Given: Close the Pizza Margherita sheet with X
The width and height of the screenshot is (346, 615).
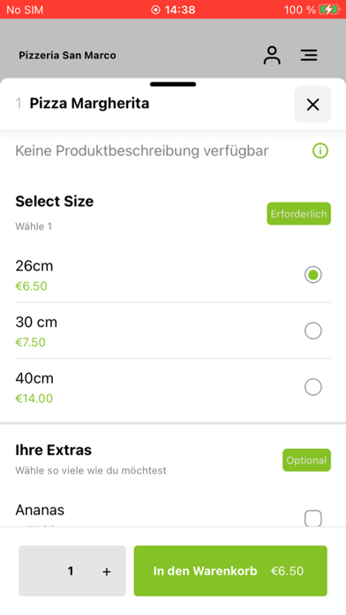Looking at the screenshot, I should click(x=312, y=104).
